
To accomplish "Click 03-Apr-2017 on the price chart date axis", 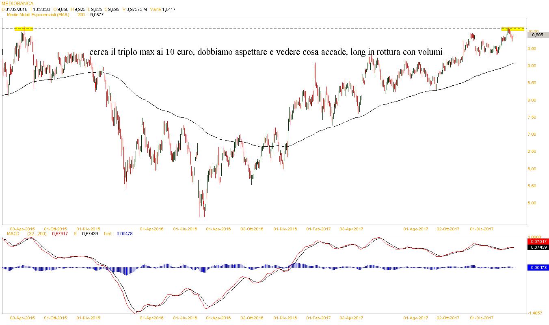I will click(x=351, y=229).
